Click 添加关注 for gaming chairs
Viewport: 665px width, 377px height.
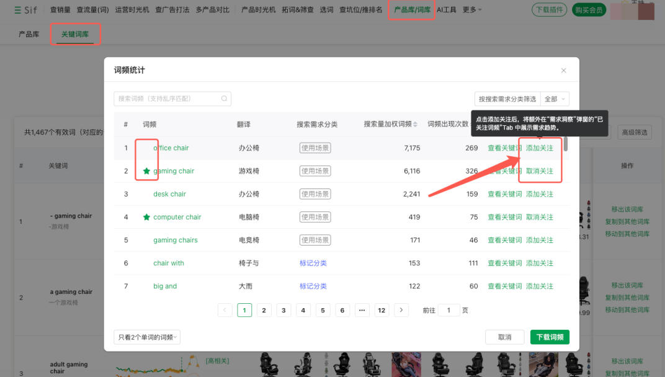[540, 240]
